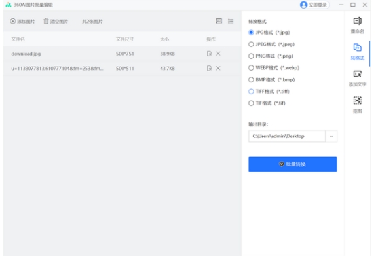Image resolution: width=378 pixels, height=256 pixels.
Task: Browse output directory with the ... button
Action: pyautogui.click(x=331, y=136)
